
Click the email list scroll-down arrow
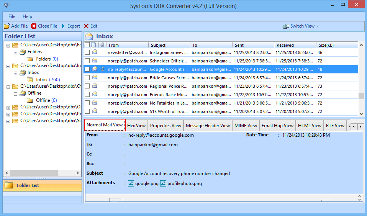361,114
